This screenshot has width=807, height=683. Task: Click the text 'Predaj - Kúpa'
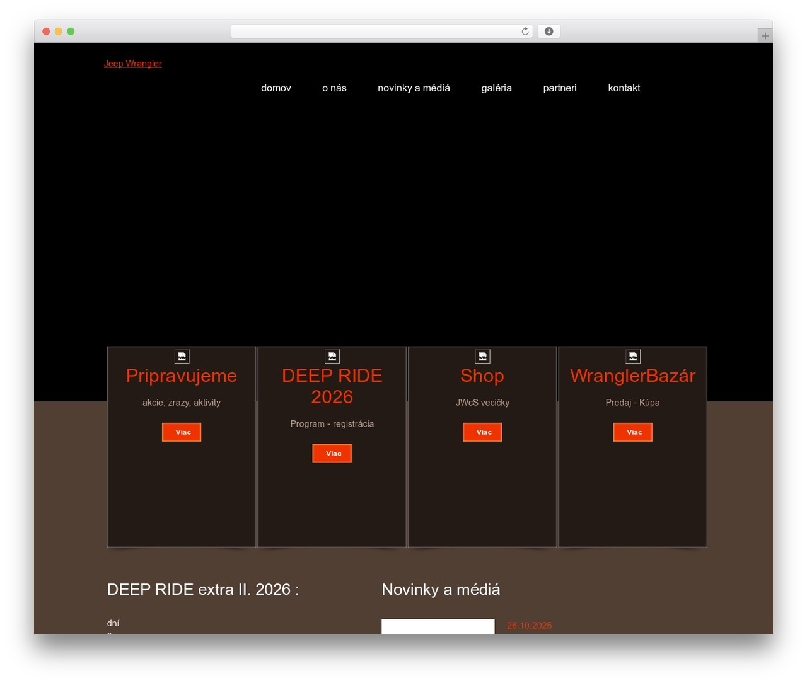pyautogui.click(x=633, y=403)
